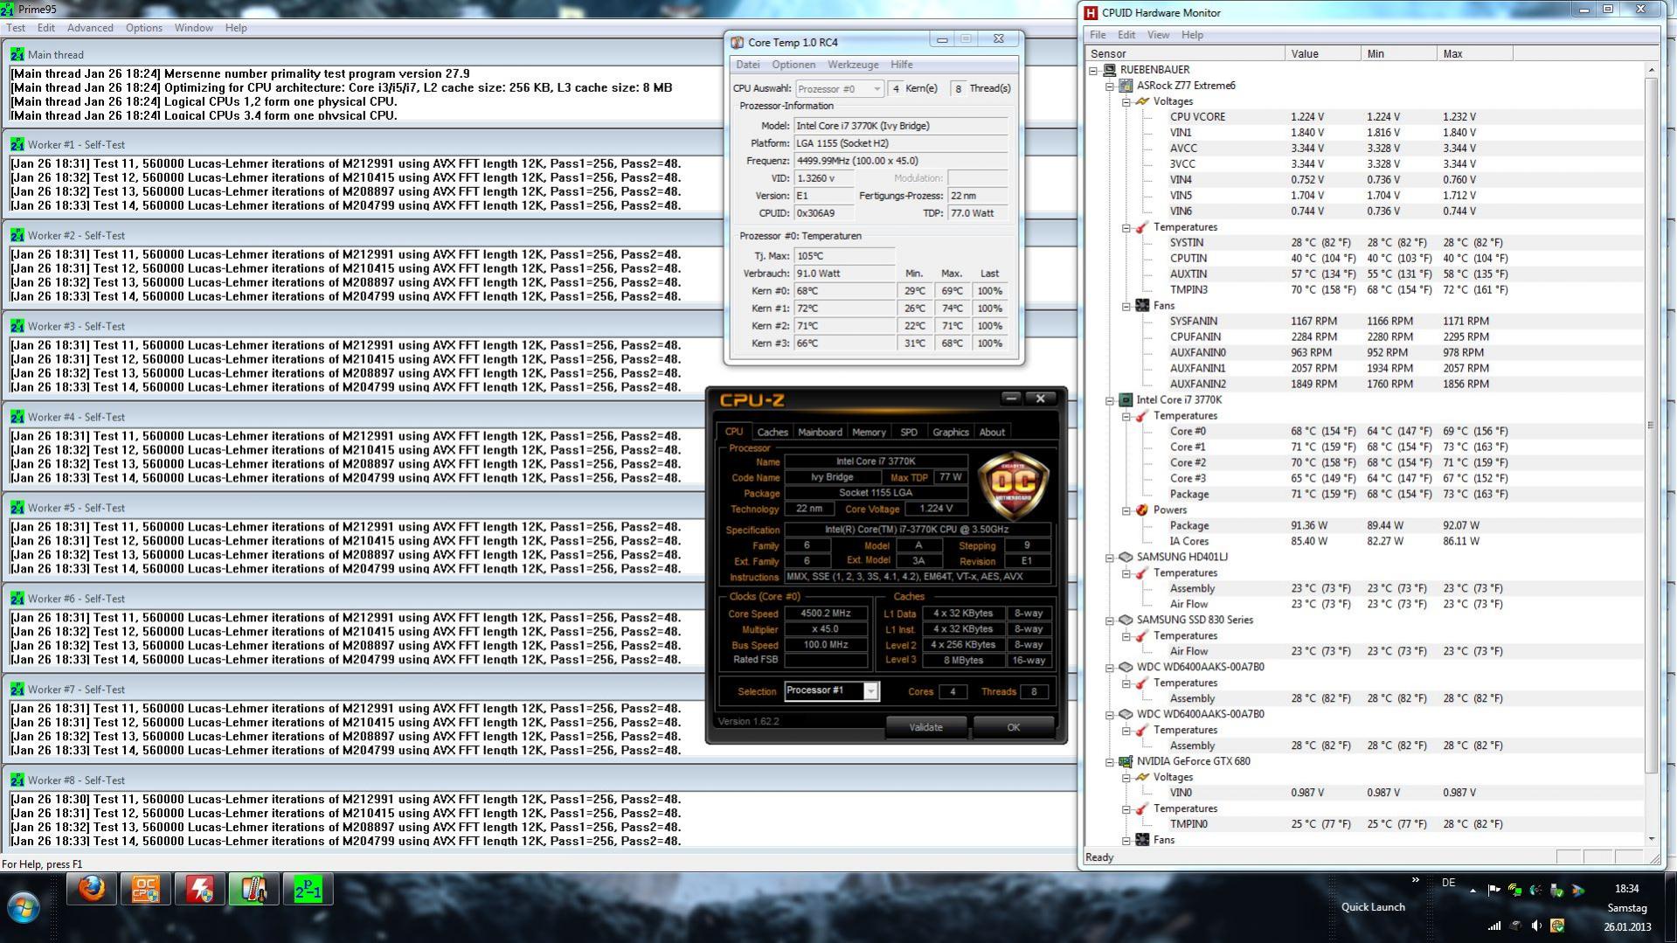Open the Datei menu in Core Temp

[747, 65]
